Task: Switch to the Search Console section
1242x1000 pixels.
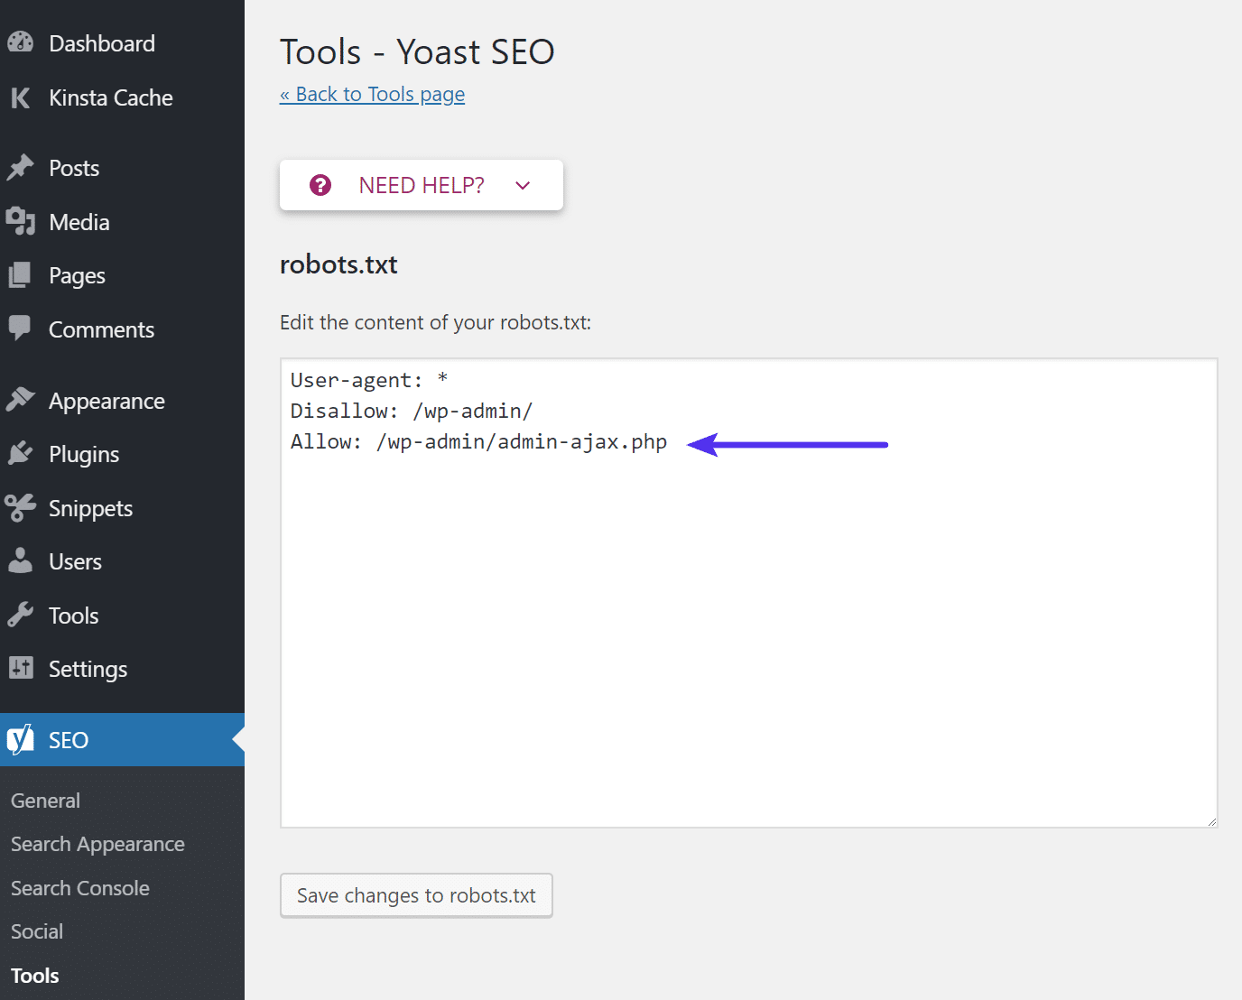Action: pyautogui.click(x=79, y=888)
